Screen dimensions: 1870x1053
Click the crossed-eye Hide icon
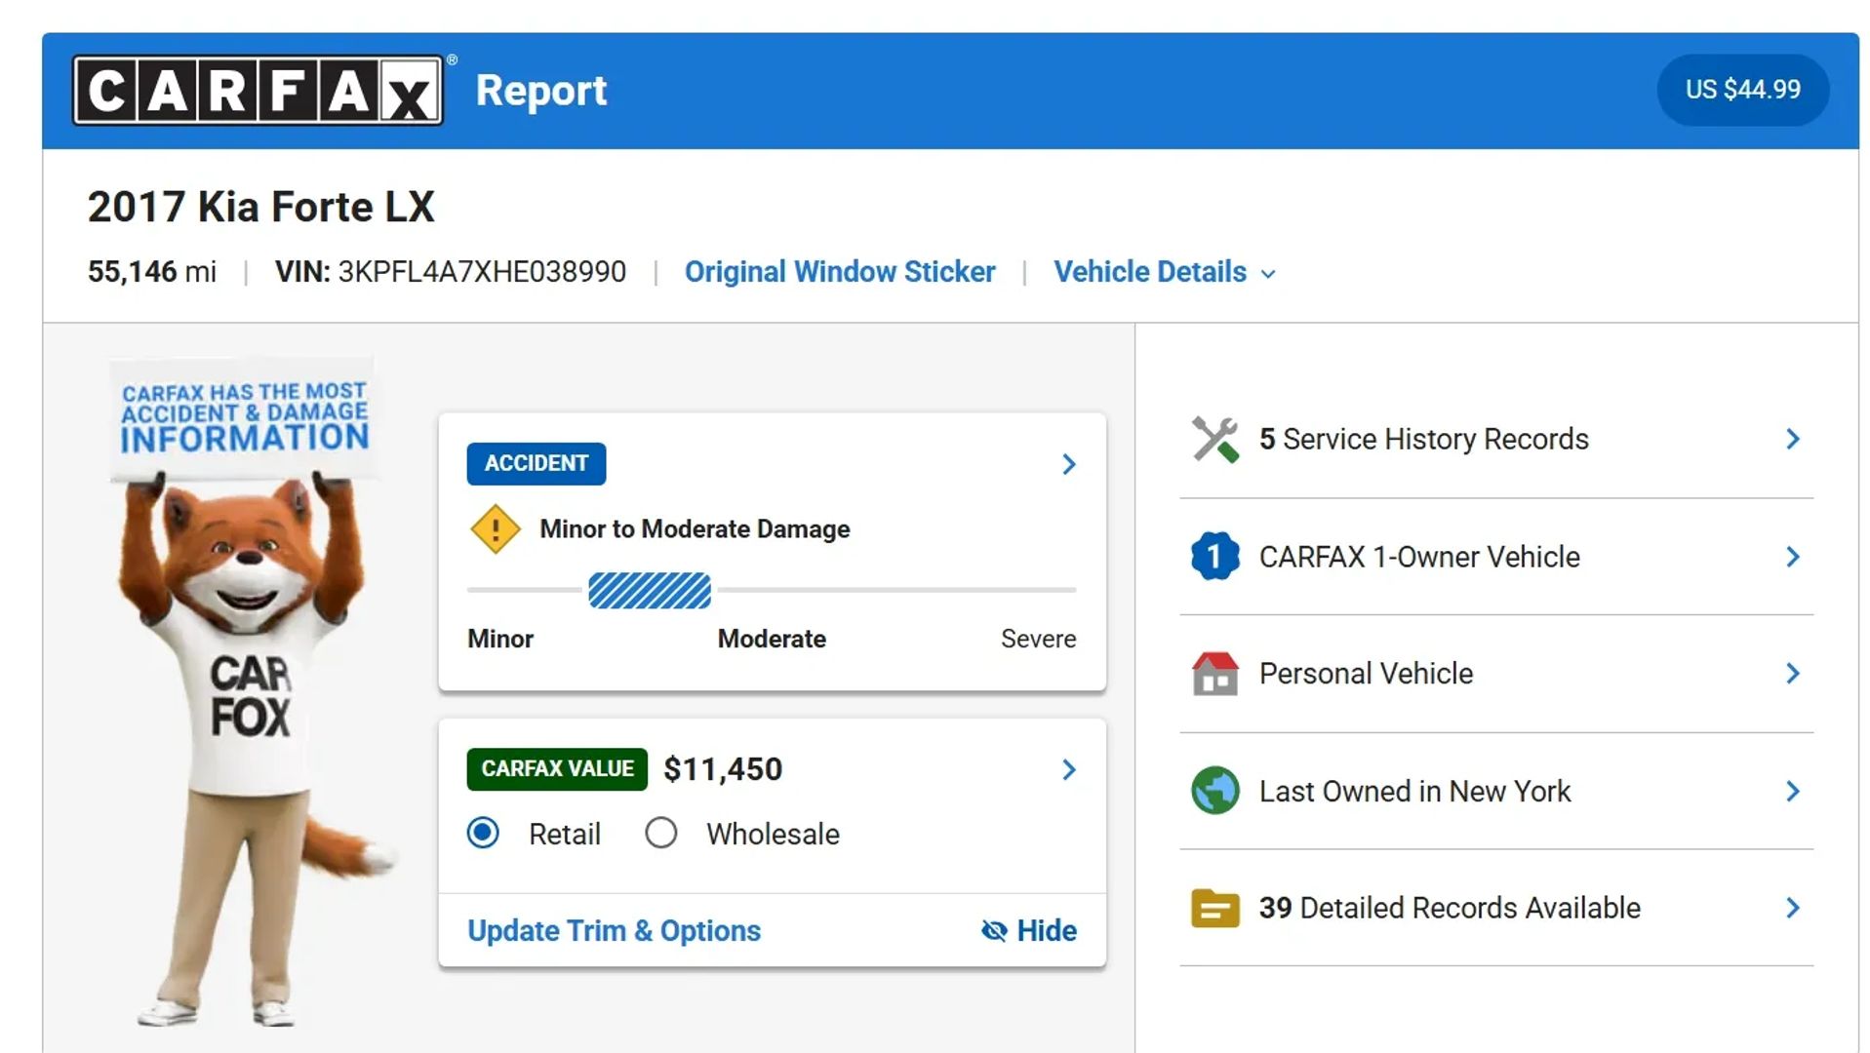coord(994,931)
